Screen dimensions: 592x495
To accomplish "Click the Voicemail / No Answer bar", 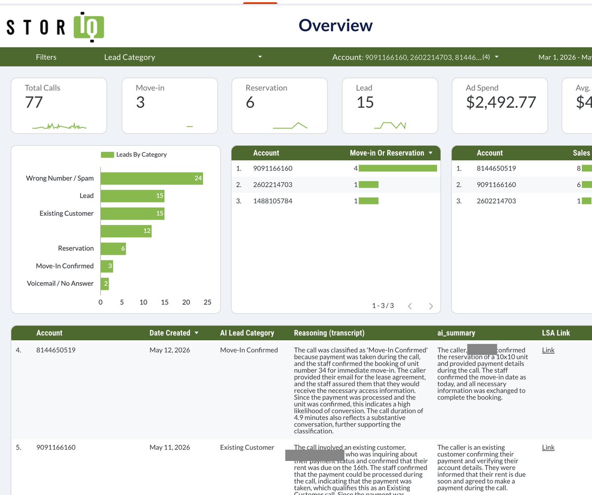I will pyautogui.click(x=105, y=284).
